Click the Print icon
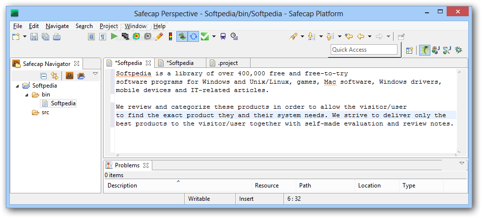482x218 pixels. coord(57,37)
